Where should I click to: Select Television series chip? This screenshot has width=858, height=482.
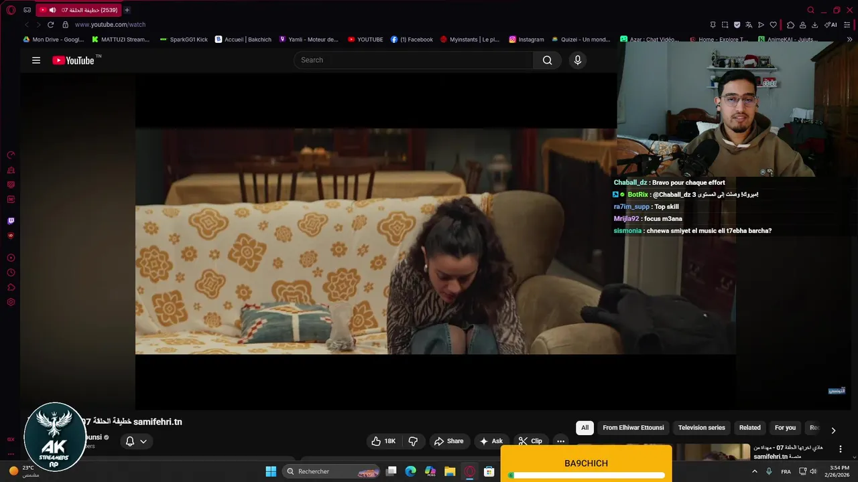(701, 428)
